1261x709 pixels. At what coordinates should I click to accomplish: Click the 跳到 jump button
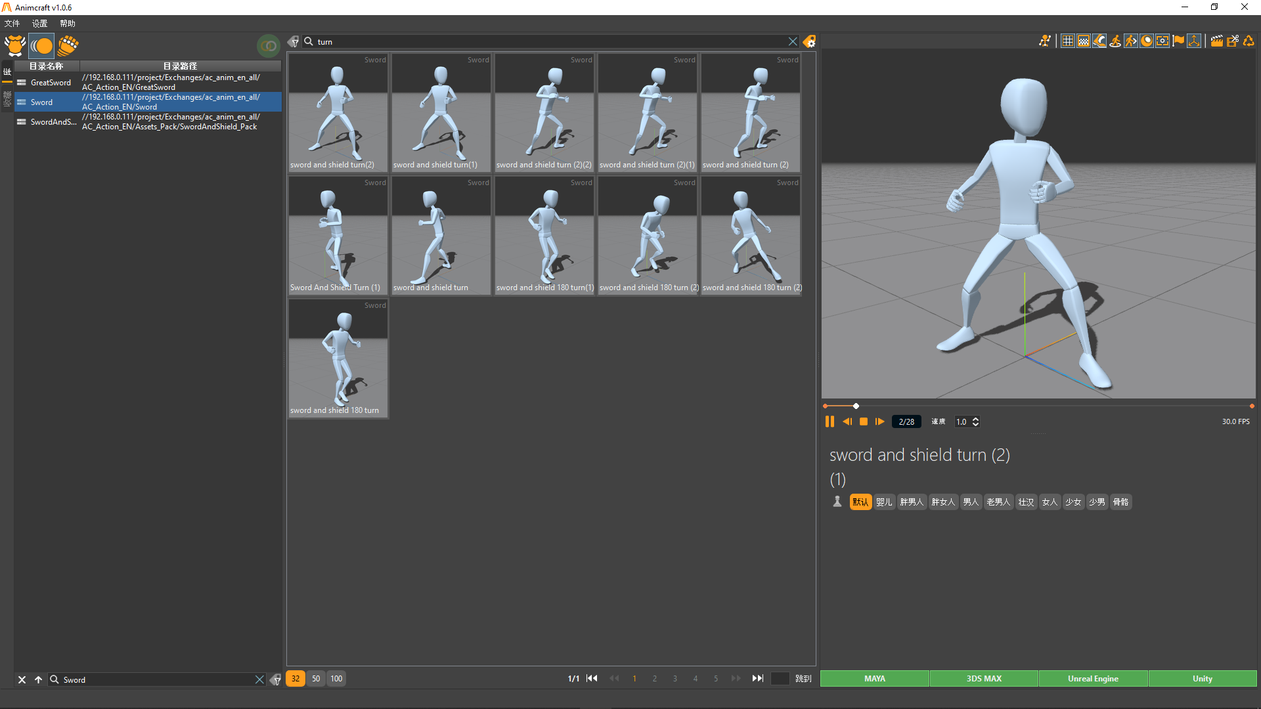tap(803, 679)
